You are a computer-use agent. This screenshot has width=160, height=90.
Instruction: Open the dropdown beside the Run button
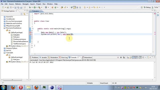coord(37,7)
